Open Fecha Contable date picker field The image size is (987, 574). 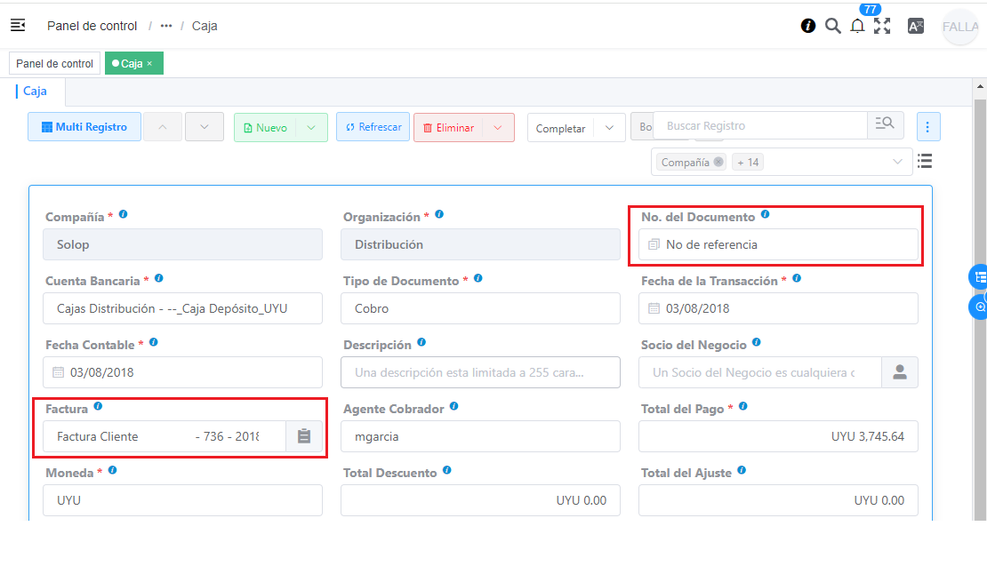click(182, 372)
